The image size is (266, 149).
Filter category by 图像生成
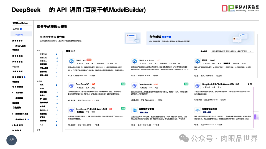click(x=43, y=58)
